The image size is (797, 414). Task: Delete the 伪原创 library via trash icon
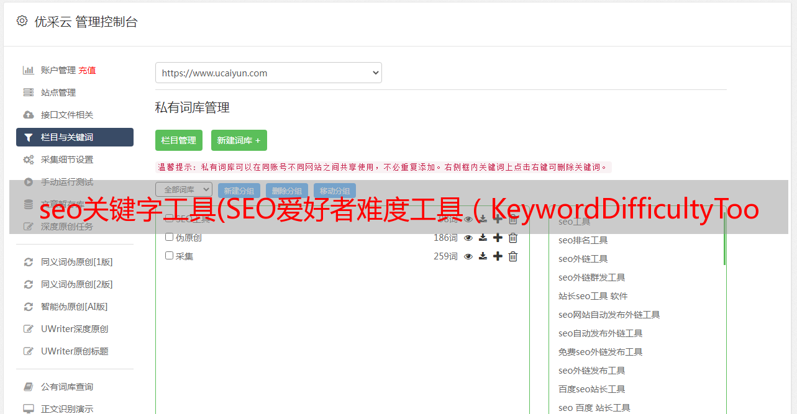[513, 238]
